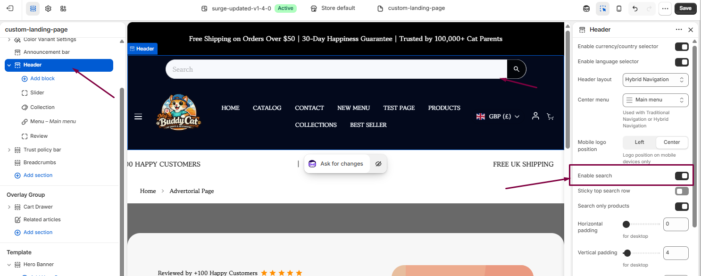Viewport: 701px width, 276px height.
Task: Click Add block under Header
Action: pos(38,79)
